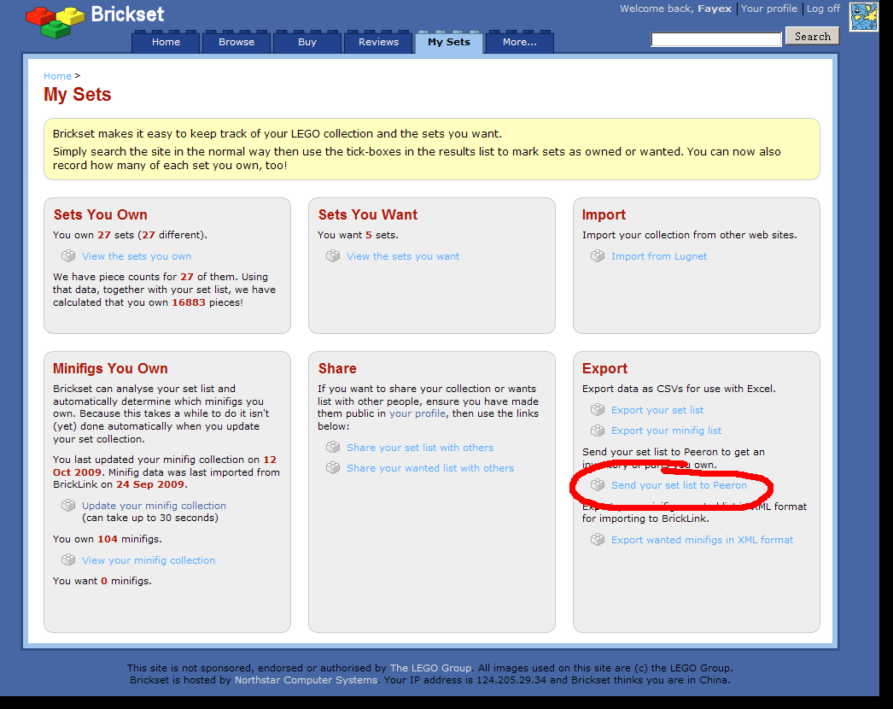
Task: Click Update your minifig collection link
Action: pyautogui.click(x=154, y=506)
